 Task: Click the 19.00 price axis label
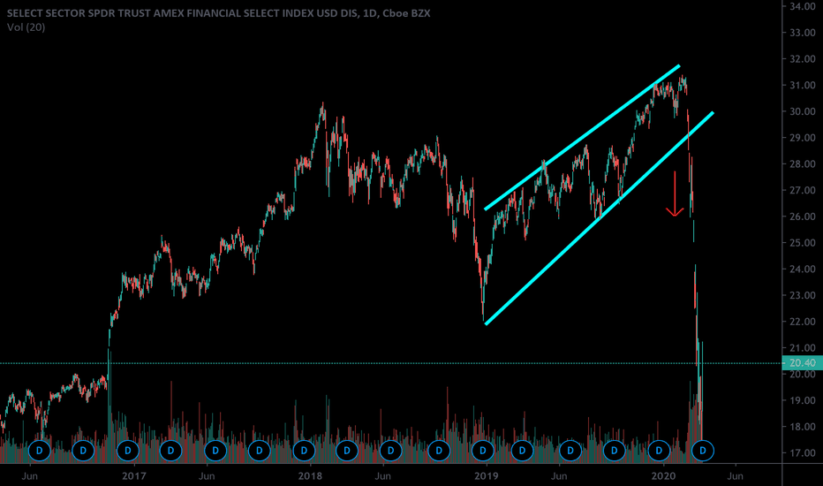803,400
